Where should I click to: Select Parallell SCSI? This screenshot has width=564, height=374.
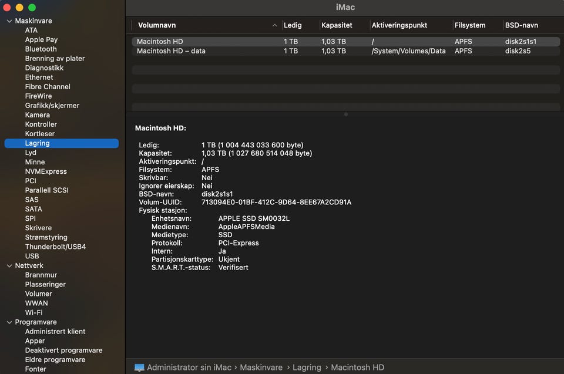coord(47,190)
